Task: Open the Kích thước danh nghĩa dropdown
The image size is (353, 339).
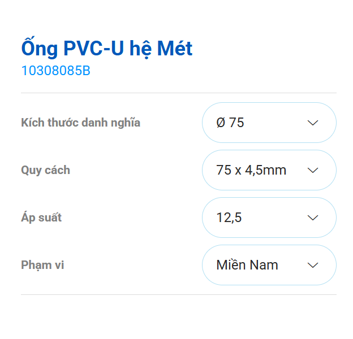Action: click(269, 123)
